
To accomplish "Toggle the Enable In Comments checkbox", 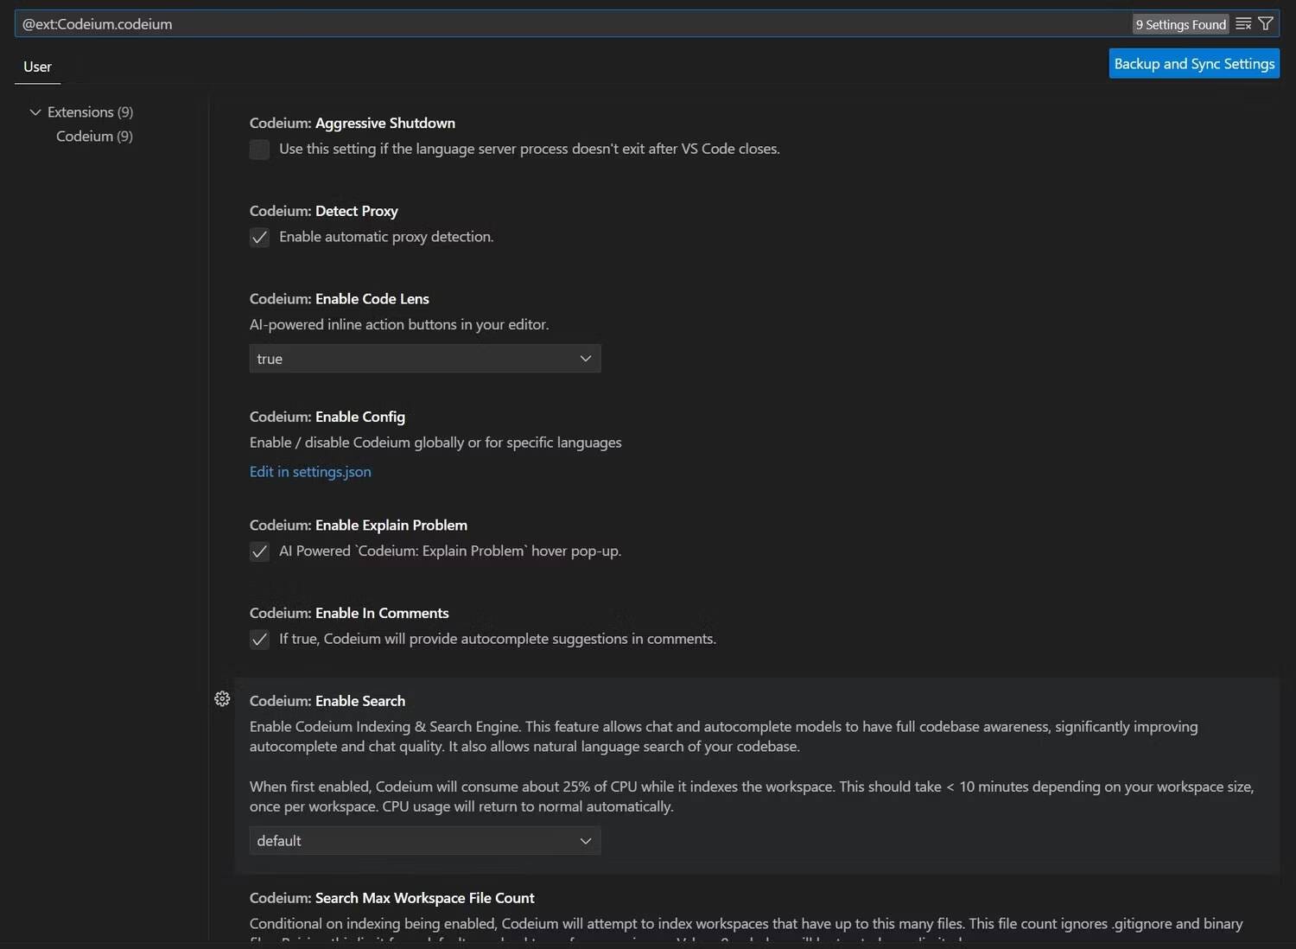I will 259,640.
